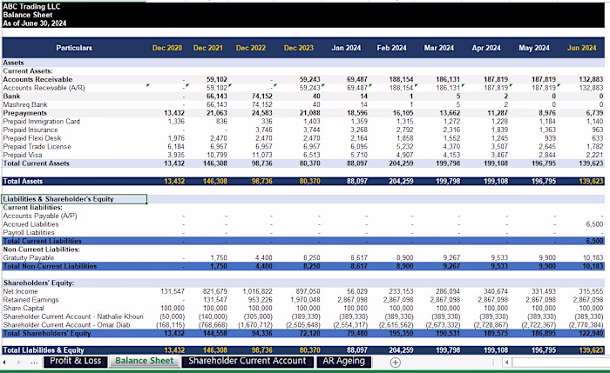Open the Shareholder Current Account sheet tab

(247, 362)
